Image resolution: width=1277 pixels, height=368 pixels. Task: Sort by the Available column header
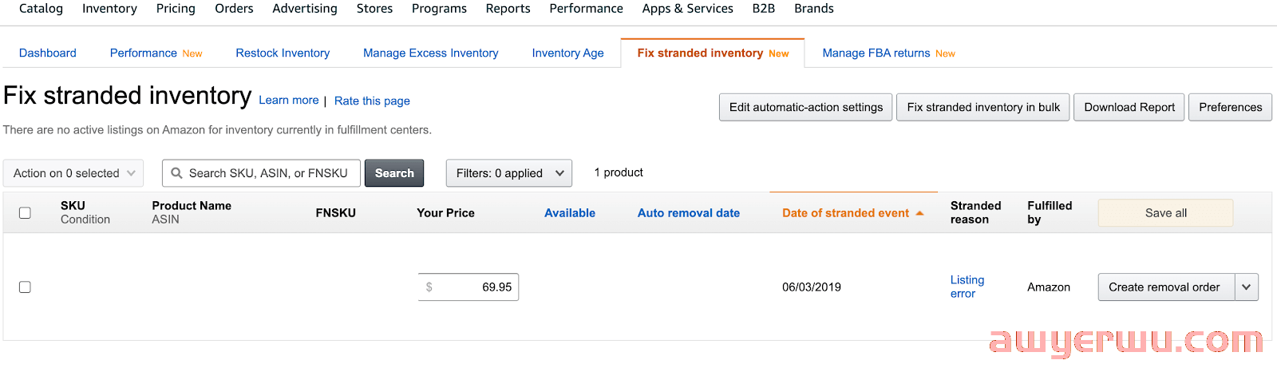(570, 213)
